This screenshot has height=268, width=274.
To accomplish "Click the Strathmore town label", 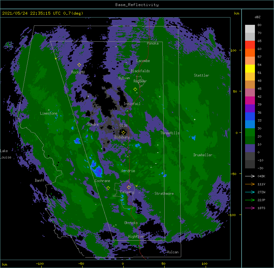I will coord(164,194).
